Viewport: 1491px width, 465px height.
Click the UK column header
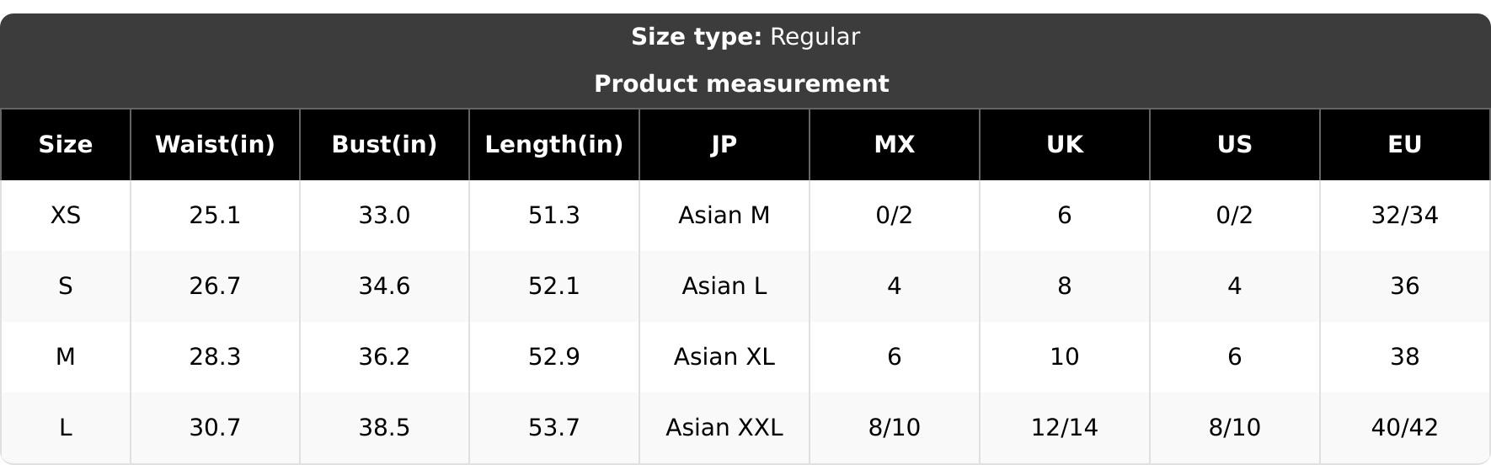[1065, 145]
